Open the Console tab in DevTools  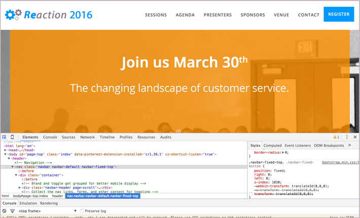[x=50, y=137]
